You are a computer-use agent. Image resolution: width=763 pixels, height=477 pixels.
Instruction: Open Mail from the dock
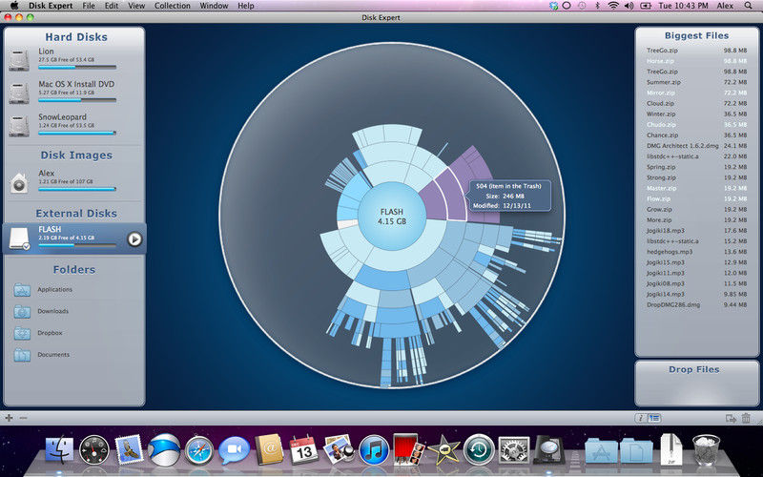(x=129, y=448)
